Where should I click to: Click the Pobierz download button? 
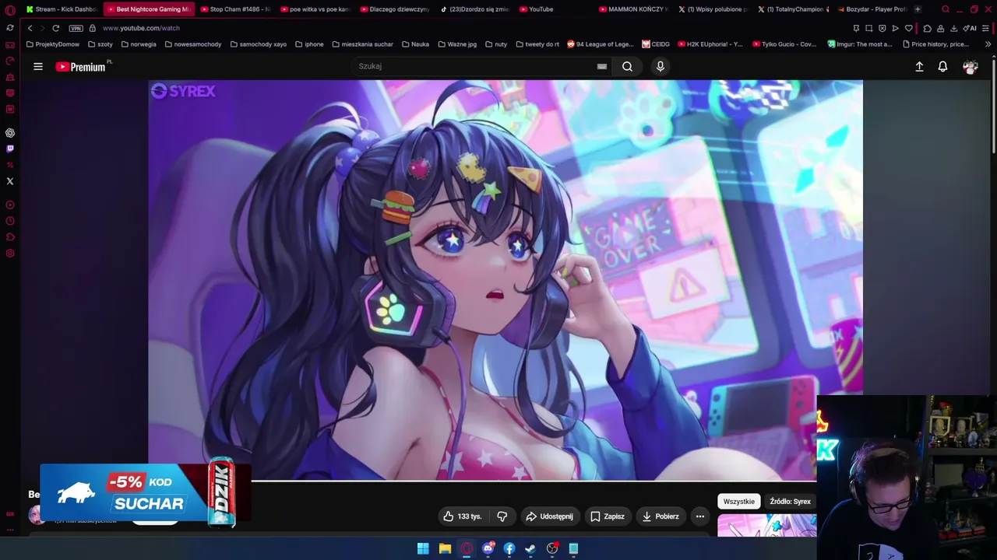[661, 516]
